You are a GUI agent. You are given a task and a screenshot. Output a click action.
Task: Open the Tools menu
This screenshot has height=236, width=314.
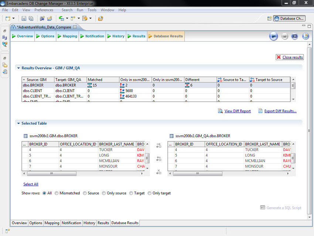click(92, 10)
